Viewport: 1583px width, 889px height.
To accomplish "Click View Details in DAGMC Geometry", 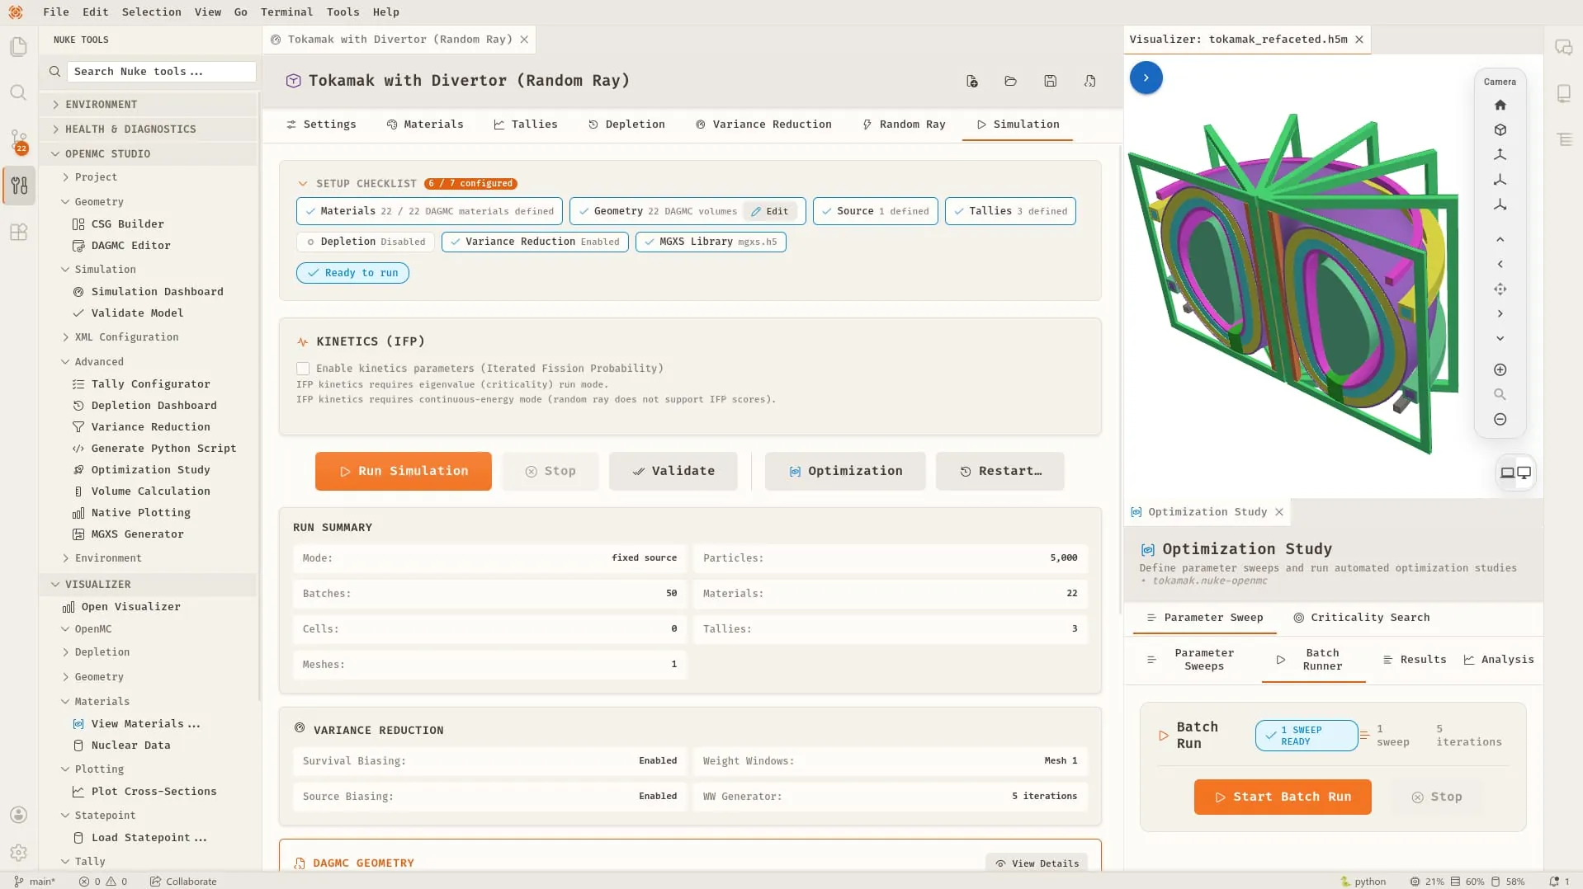I will 1037,863.
